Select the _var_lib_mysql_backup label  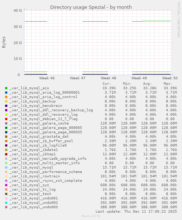pos(33,101)
